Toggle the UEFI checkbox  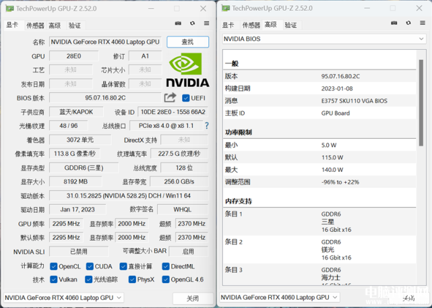tap(186, 98)
